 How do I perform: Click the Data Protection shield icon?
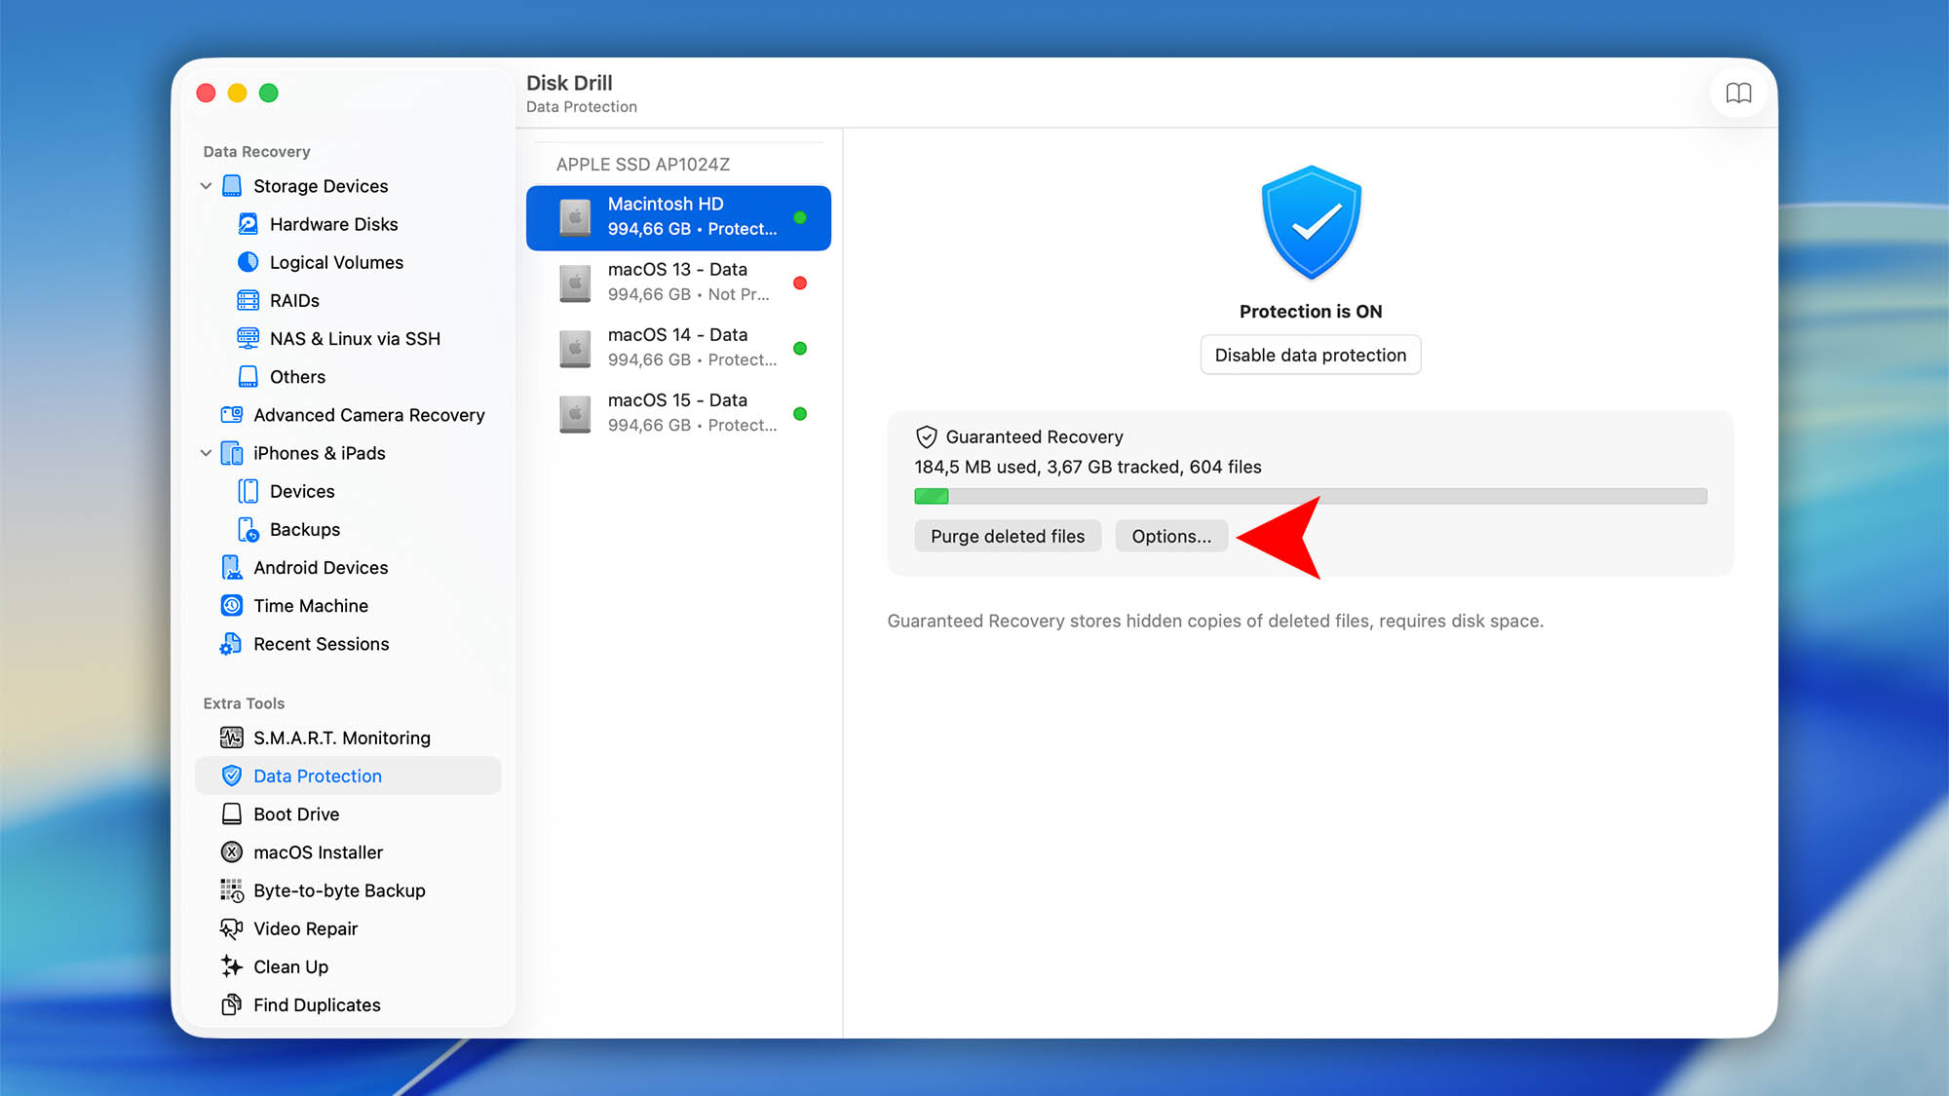[232, 775]
